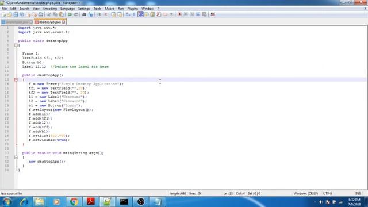Switch to the inactive first file tab

click(17, 22)
